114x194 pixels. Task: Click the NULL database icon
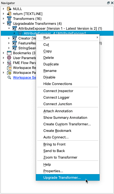pyautogui.click(x=9, y=9)
